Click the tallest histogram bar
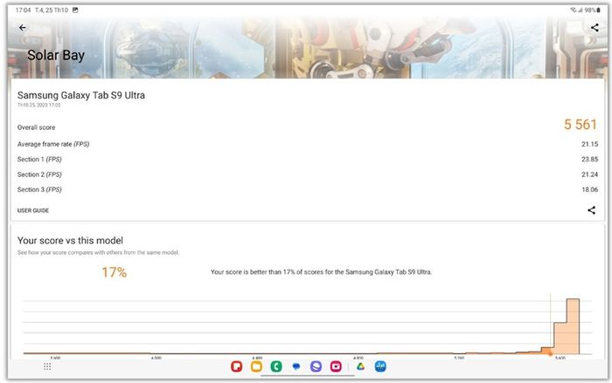The image size is (612, 383). coord(573,326)
